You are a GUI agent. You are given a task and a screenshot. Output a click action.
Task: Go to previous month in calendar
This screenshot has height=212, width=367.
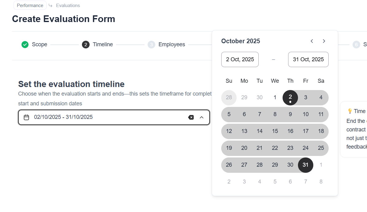[312, 41]
